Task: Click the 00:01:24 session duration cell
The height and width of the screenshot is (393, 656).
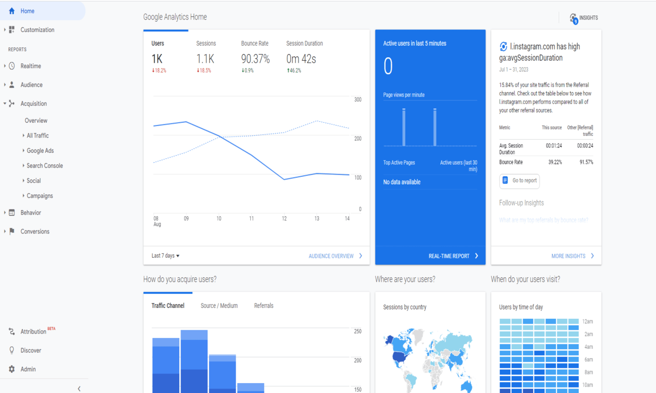Action: point(554,146)
